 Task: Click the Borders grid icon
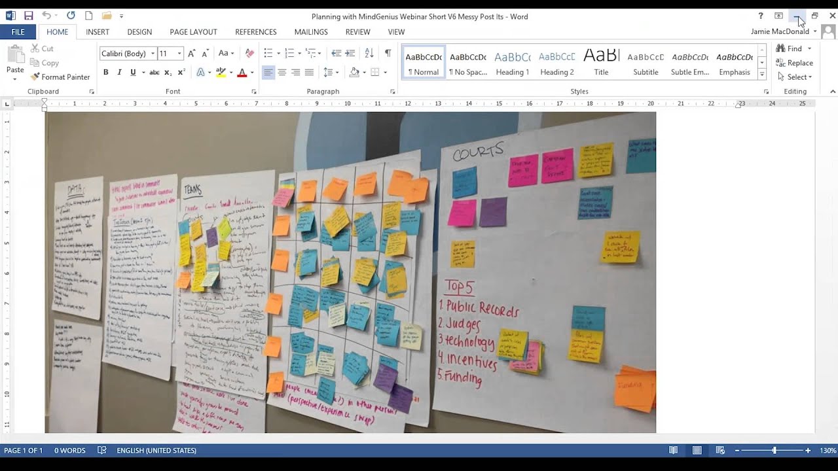(375, 73)
